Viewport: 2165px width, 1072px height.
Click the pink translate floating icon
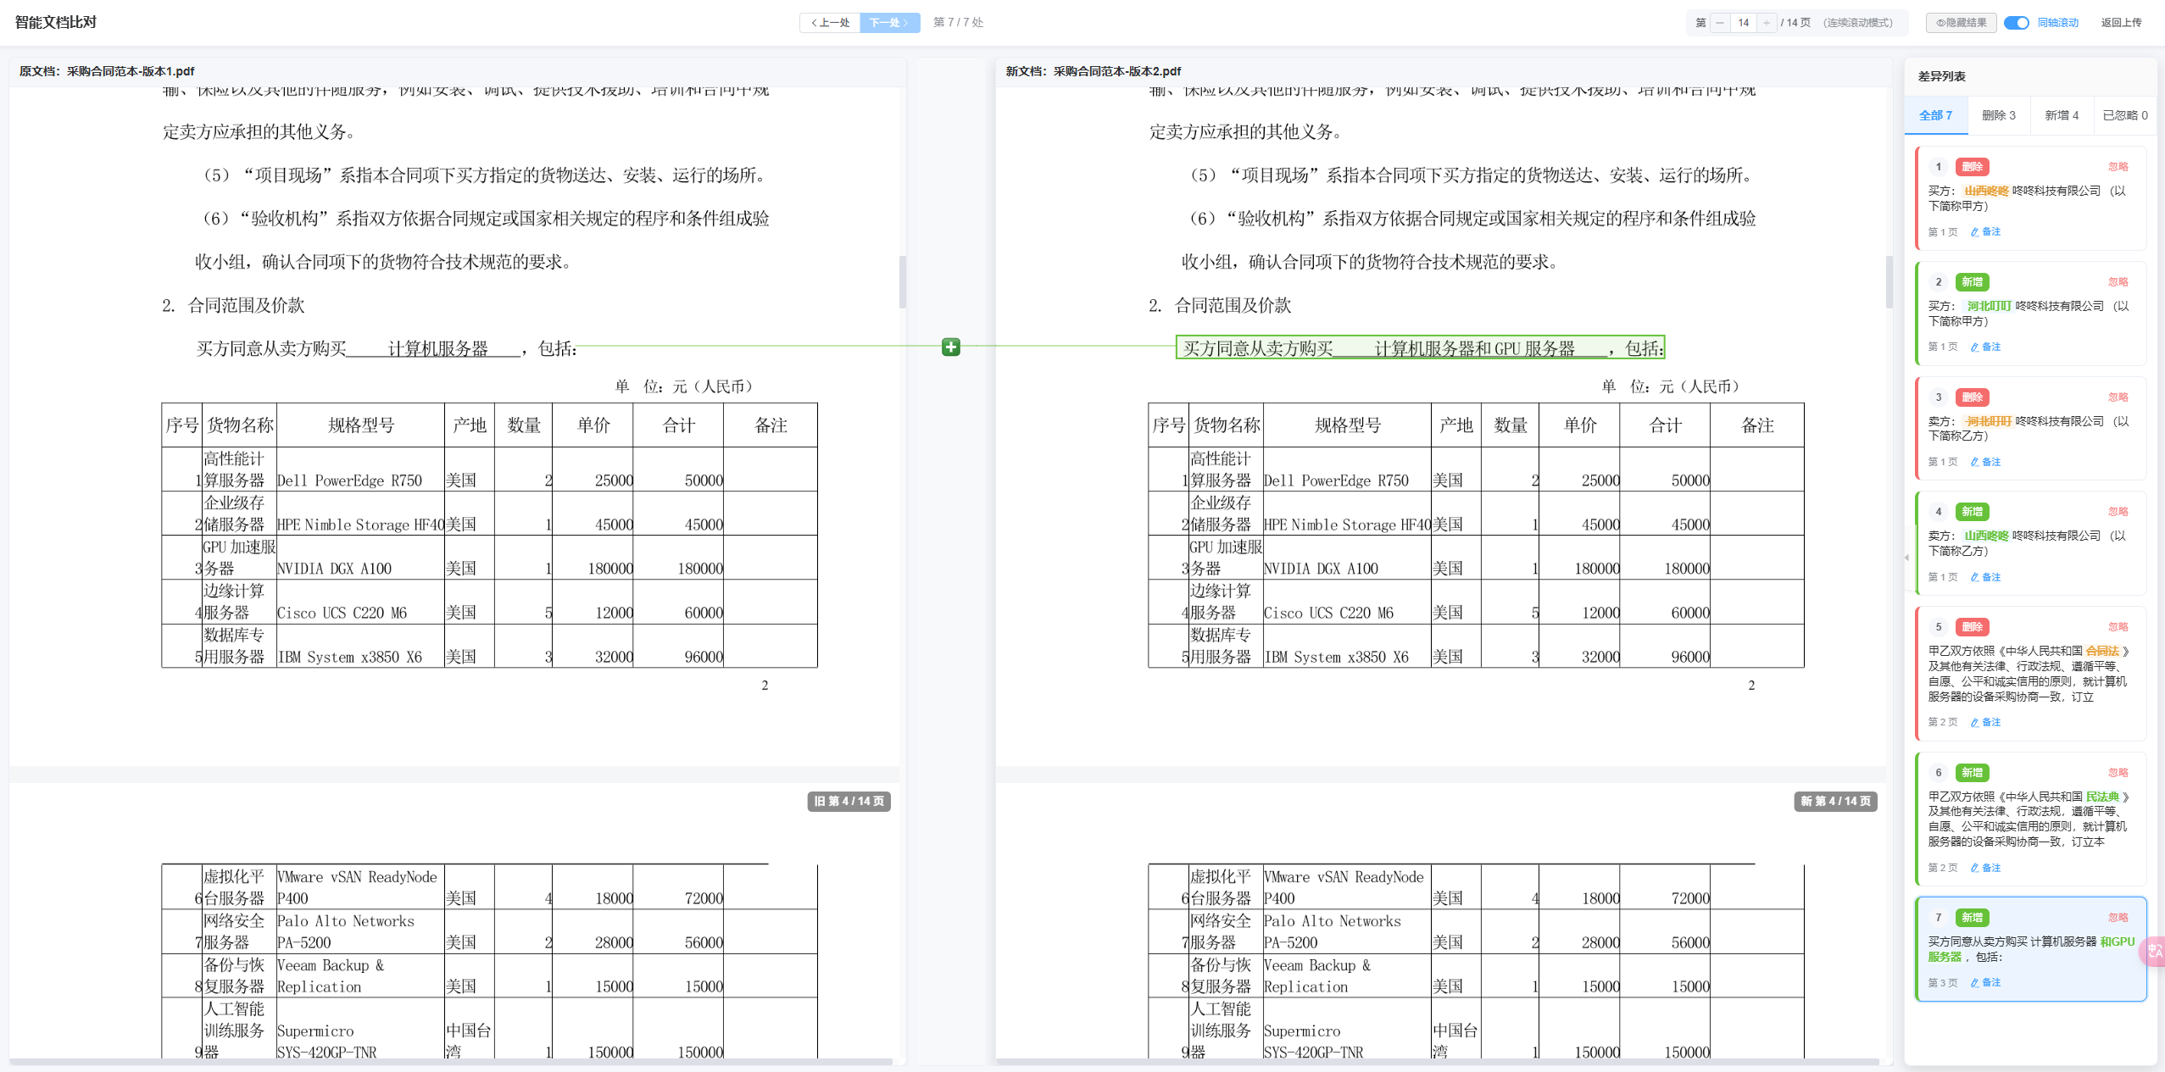click(2154, 951)
